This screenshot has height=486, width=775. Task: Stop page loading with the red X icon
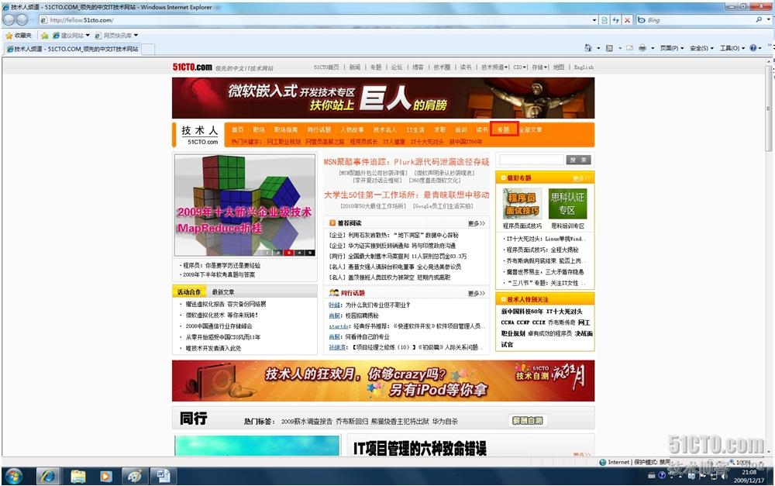click(627, 20)
